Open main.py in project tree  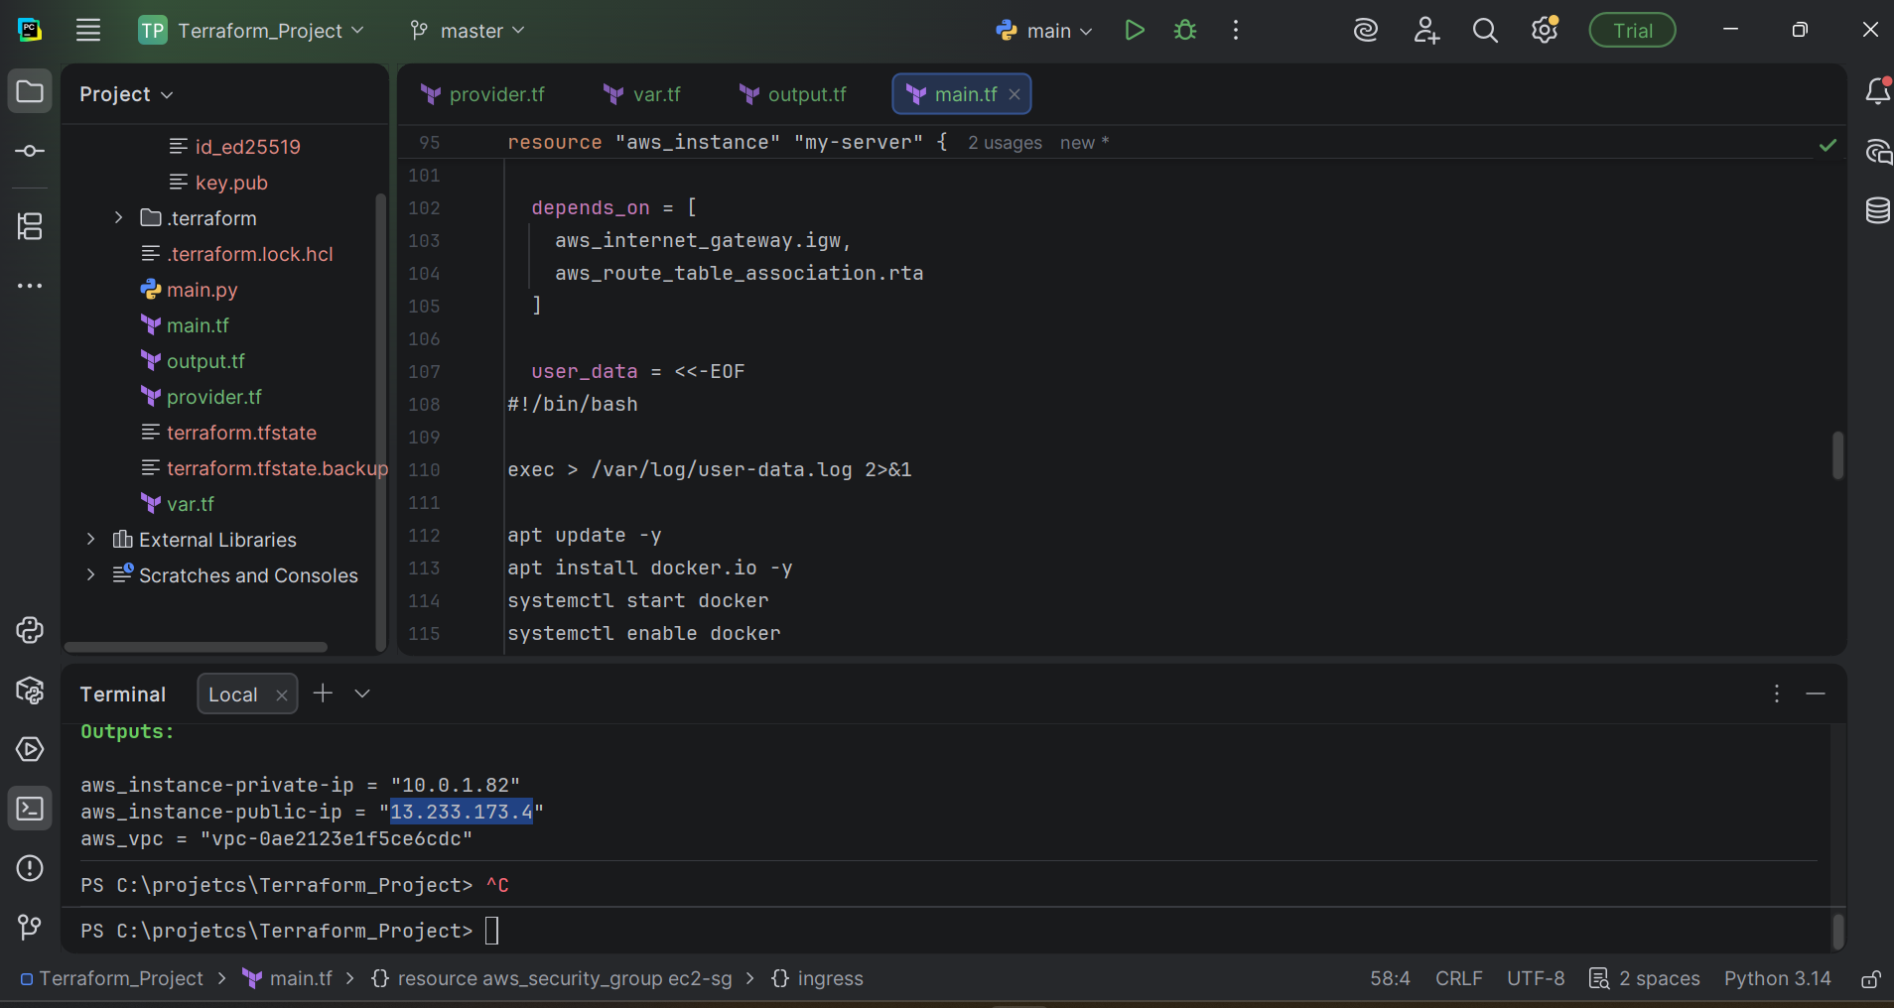click(189, 290)
